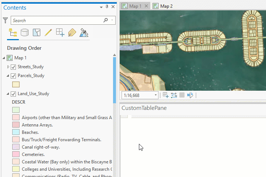Click the Bus/Truck/Freight Forwarding Terminals swatch
The height and width of the screenshot is (177, 266).
click(x=16, y=139)
